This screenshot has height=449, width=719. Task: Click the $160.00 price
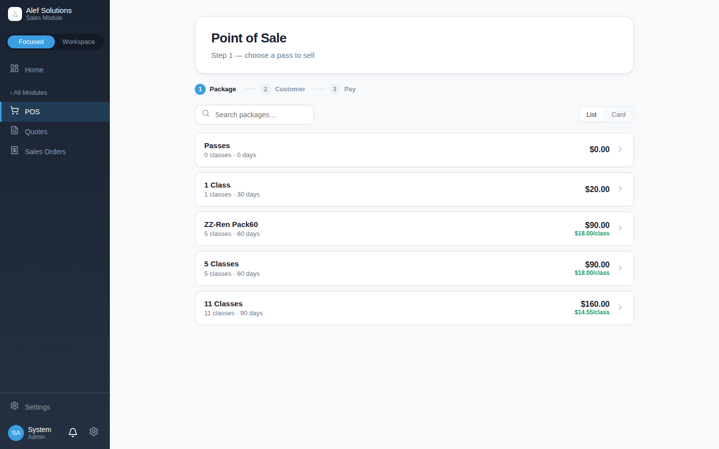[595, 304]
